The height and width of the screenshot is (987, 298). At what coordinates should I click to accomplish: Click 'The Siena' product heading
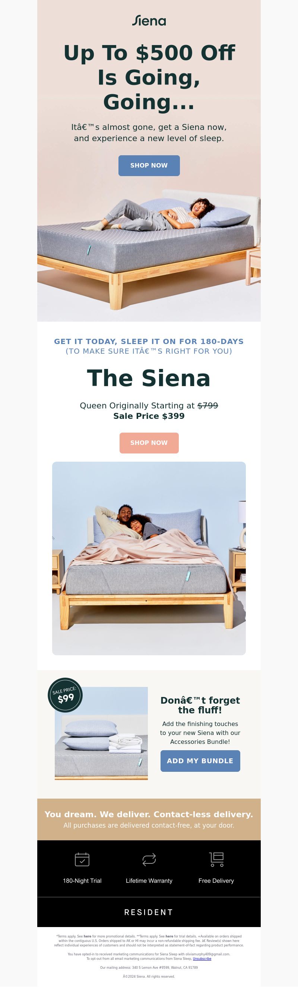(149, 378)
